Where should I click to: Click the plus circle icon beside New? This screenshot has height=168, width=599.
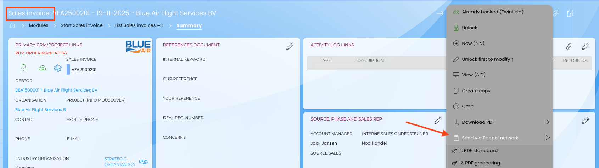(456, 43)
